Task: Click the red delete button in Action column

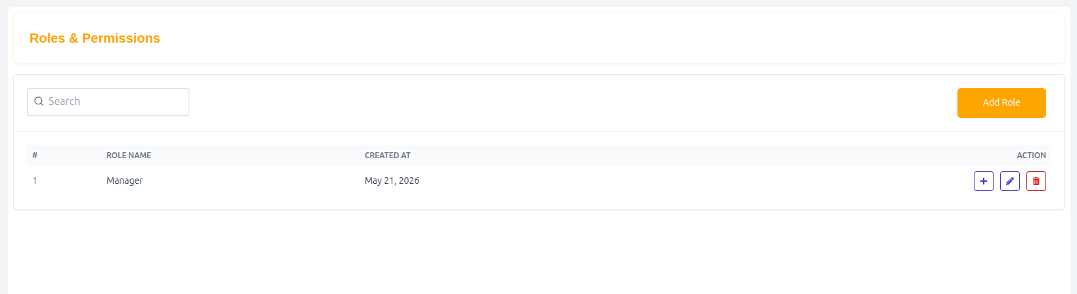Action: point(1036,181)
